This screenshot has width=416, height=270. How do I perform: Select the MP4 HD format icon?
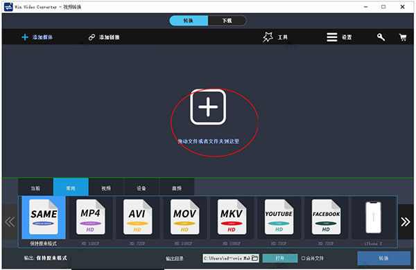click(90, 217)
